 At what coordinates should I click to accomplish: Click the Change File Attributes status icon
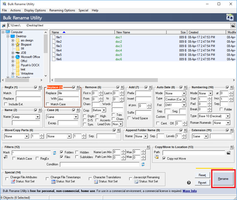click(13, 181)
